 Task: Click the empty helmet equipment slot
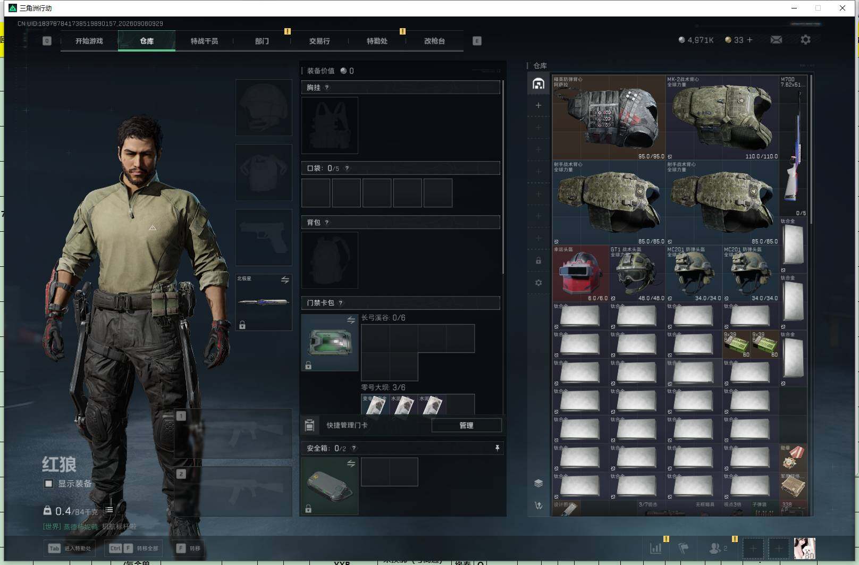click(x=264, y=107)
